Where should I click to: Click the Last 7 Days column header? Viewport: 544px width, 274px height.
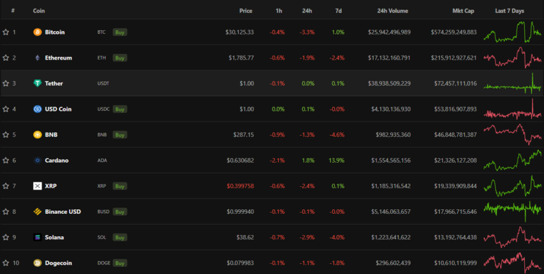tap(509, 11)
